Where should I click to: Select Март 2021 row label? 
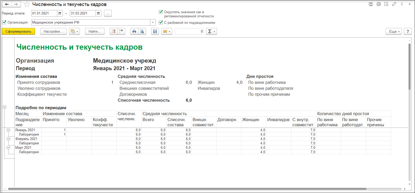coord(23,147)
